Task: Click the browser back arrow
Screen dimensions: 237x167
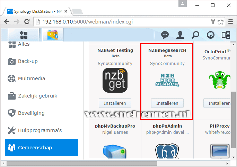Action: [x=7, y=22]
